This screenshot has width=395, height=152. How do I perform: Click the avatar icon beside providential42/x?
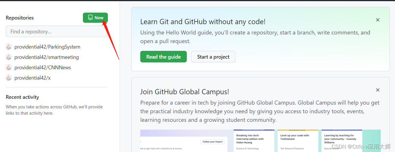(x=9, y=78)
